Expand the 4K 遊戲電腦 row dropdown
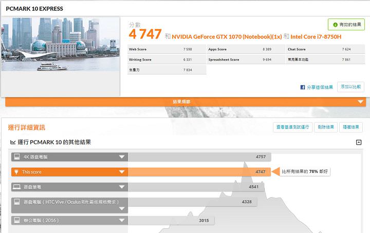The height and width of the screenshot is (233, 370). (122, 157)
